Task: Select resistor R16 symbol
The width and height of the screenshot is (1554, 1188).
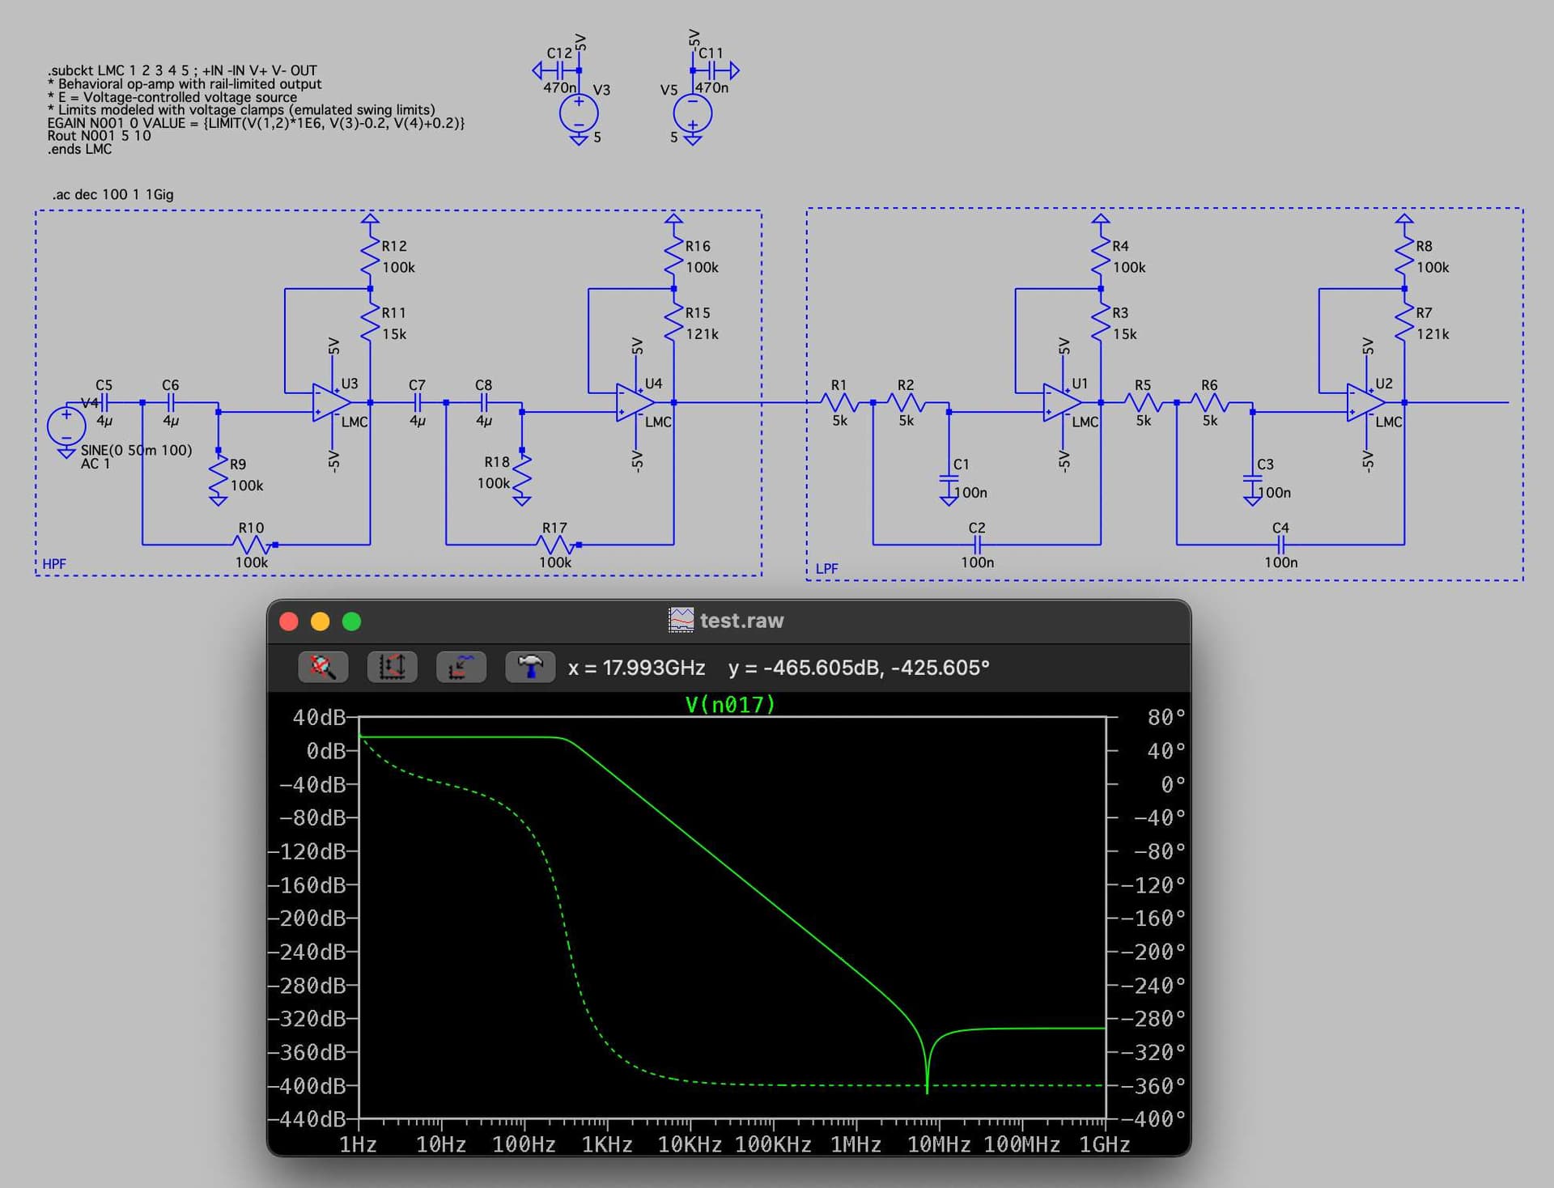Action: [x=673, y=256]
